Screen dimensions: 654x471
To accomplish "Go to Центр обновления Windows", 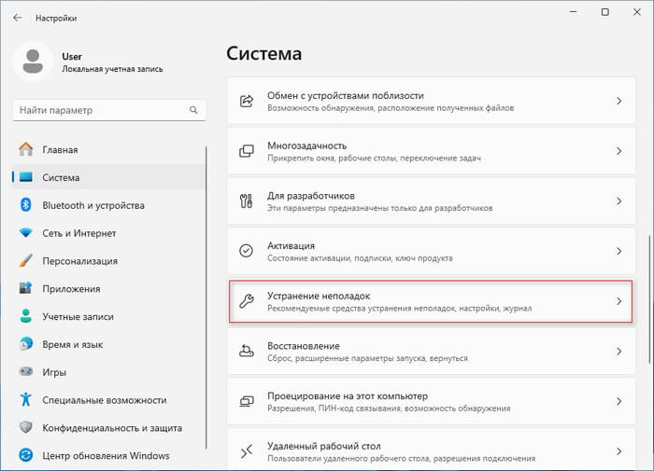I will pyautogui.click(x=106, y=455).
